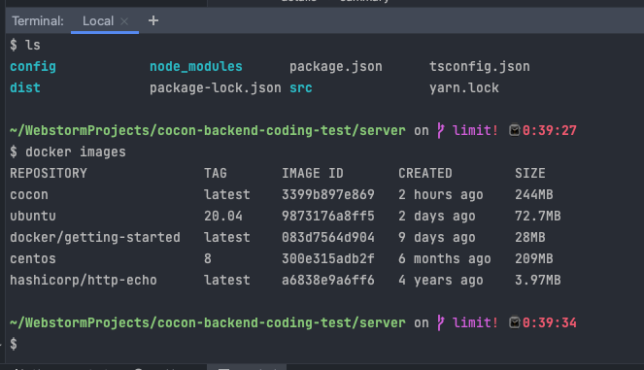Screen dimensions: 644x370
Task: Click the package.json file name
Action: tap(335, 67)
